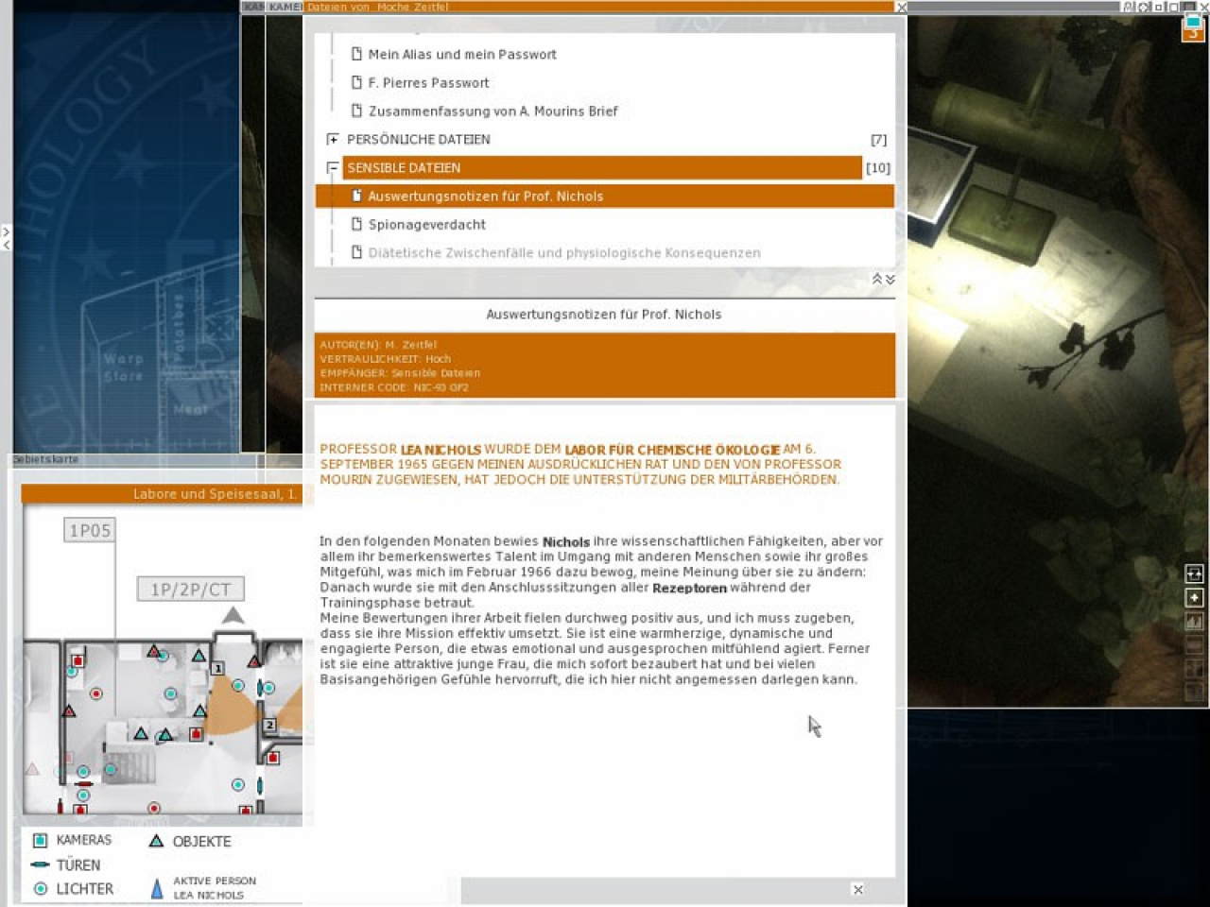Open document 'Mein Alias und mein Passwort'
The height and width of the screenshot is (907, 1210).
(461, 55)
